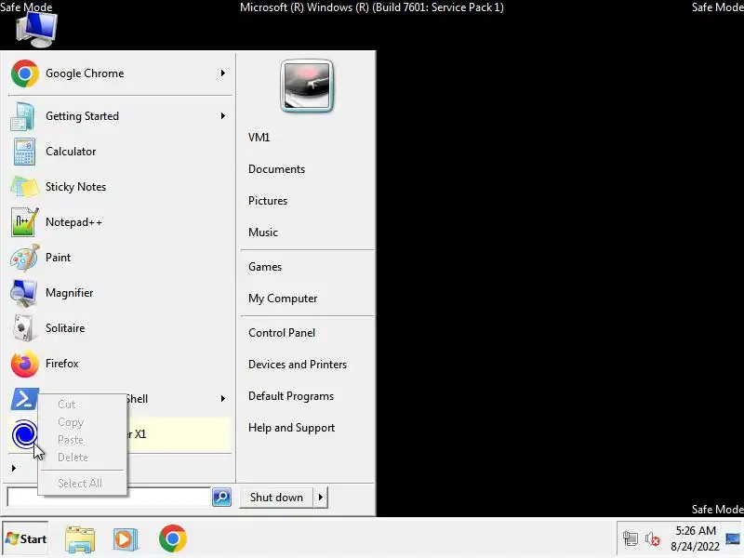
Task: Click the Start menu search field
Action: click(109, 498)
